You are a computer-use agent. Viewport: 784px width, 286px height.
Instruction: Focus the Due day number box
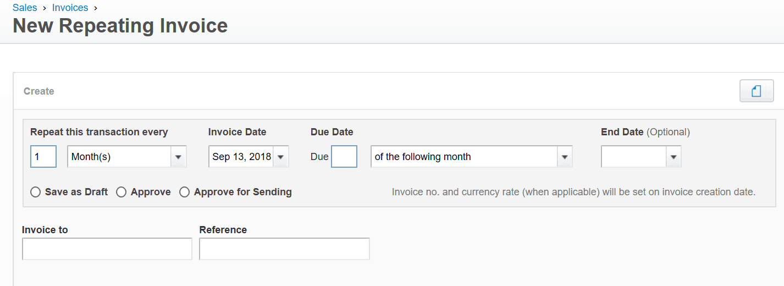(x=344, y=157)
